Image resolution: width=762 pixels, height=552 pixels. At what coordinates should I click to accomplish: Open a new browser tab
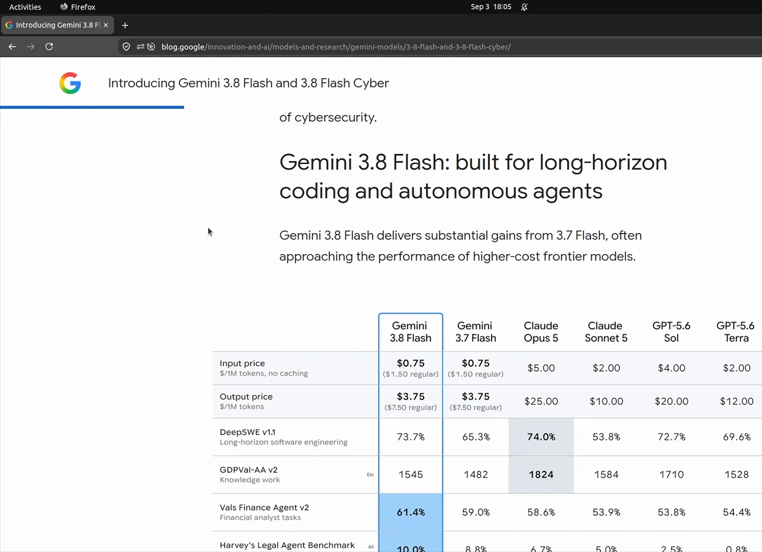(x=125, y=25)
